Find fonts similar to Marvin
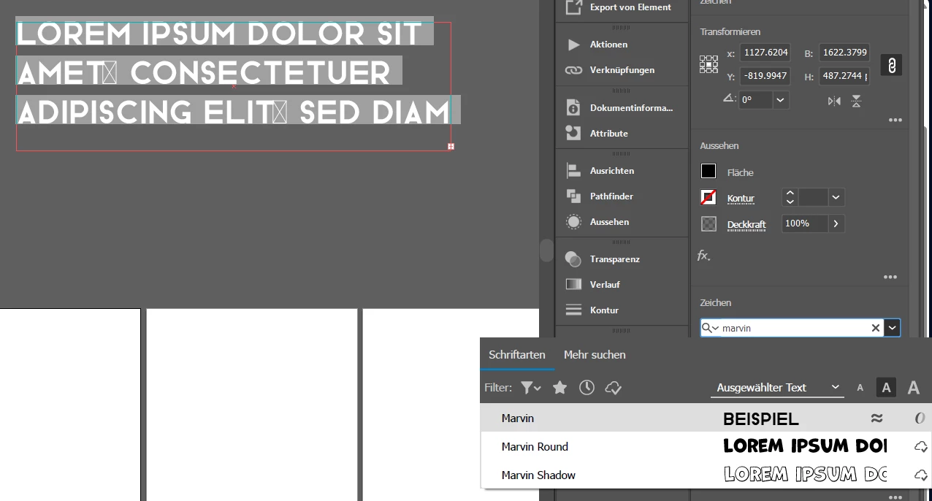Viewport: 932px width, 501px height. tap(876, 418)
